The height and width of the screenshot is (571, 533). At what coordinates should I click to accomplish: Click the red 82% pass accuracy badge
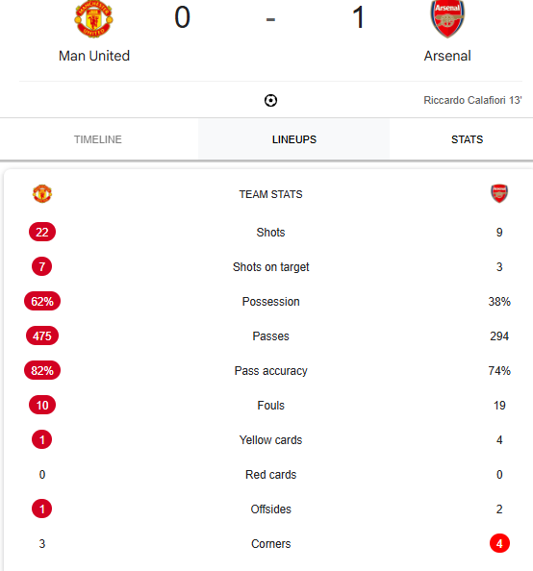coord(42,370)
